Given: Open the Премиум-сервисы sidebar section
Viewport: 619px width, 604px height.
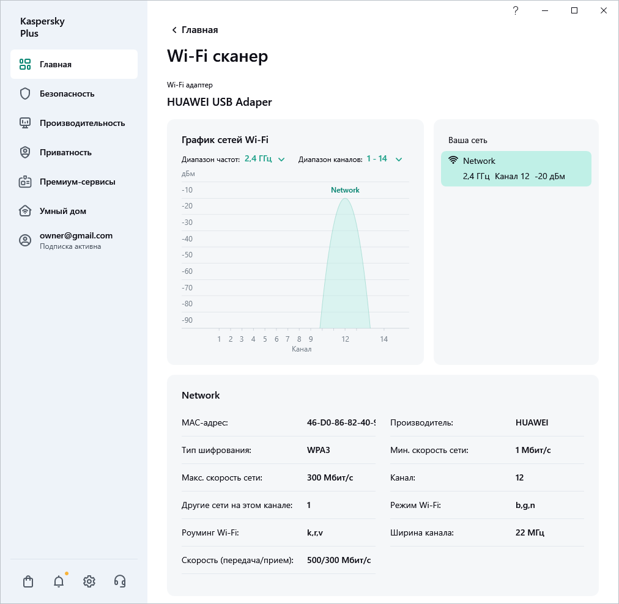Looking at the screenshot, I should (x=77, y=182).
